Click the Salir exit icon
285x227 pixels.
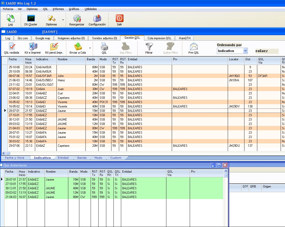click(x=119, y=20)
